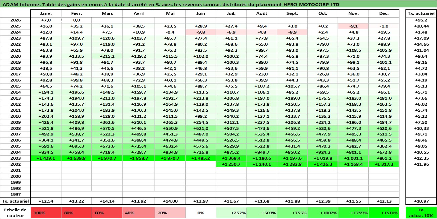437x219 pixels.
Task: Click the +215,2 cell in March 2020
Action: 107,56
